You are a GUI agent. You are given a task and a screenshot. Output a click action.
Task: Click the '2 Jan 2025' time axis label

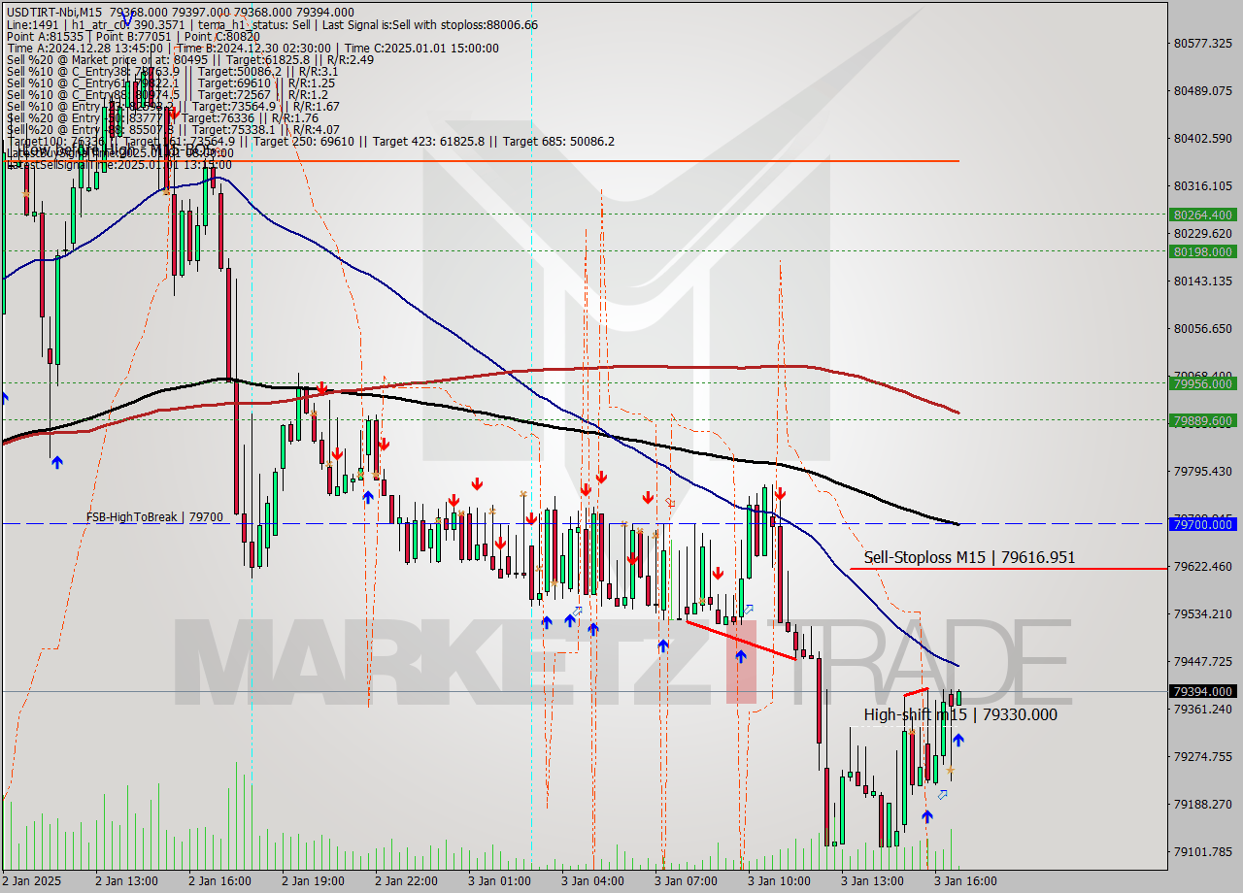[33, 881]
